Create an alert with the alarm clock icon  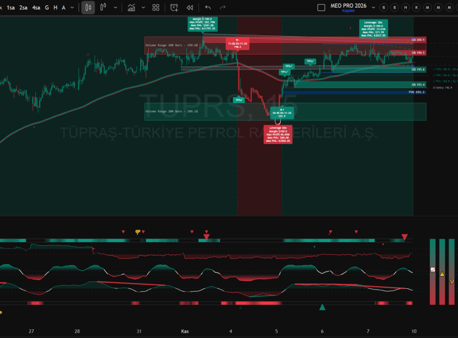click(x=174, y=8)
